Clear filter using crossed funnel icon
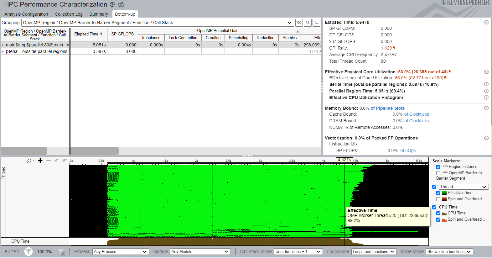This screenshot has height=258, width=492. pos(62,252)
